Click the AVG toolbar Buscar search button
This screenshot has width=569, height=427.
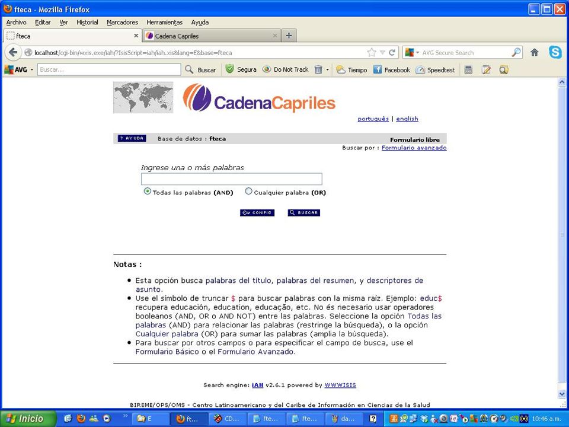200,69
